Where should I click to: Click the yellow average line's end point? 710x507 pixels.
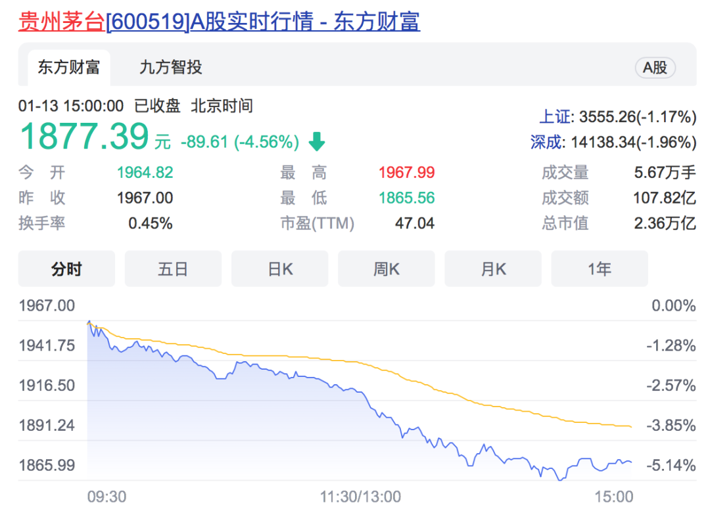click(630, 426)
